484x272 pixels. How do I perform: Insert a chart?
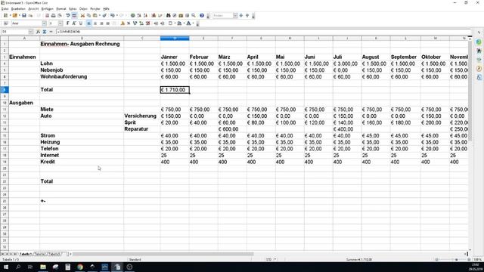tap(154, 15)
